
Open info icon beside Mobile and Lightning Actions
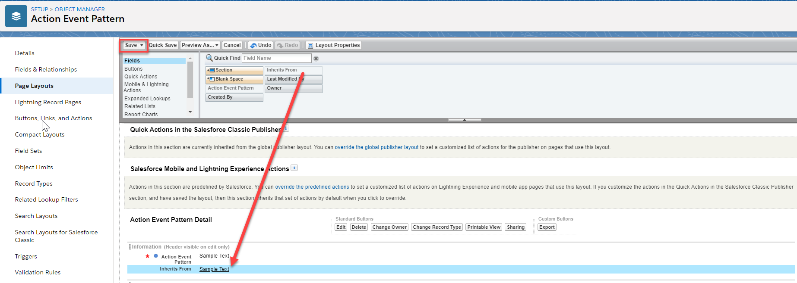coord(294,168)
